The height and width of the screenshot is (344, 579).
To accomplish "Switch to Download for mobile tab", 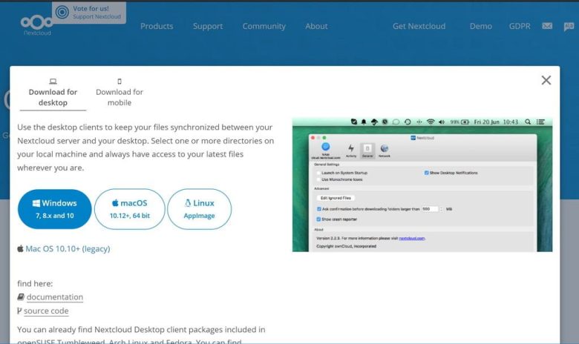I will [x=120, y=92].
